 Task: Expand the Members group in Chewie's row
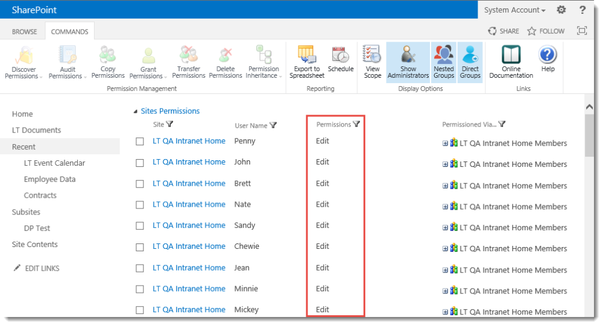445,249
